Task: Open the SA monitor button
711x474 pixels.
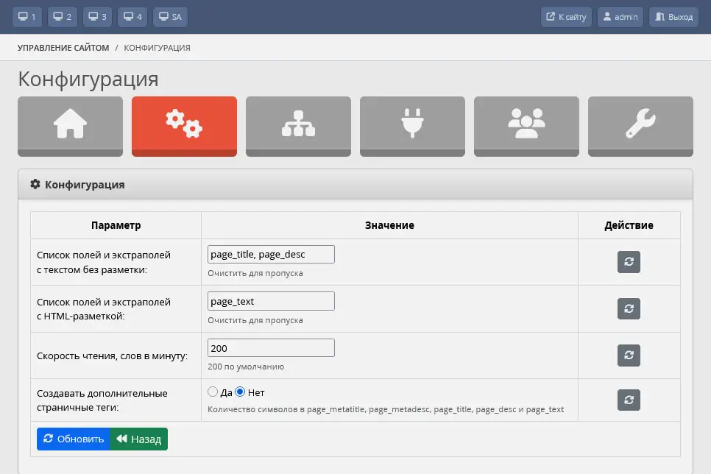Action: click(170, 17)
